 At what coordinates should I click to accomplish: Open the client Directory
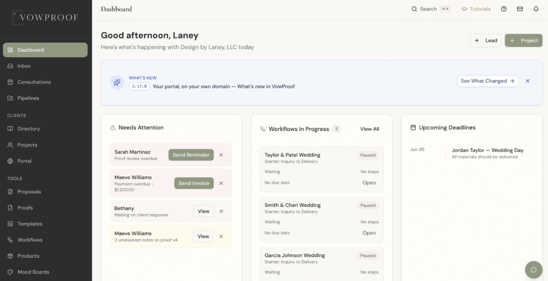[45, 129]
